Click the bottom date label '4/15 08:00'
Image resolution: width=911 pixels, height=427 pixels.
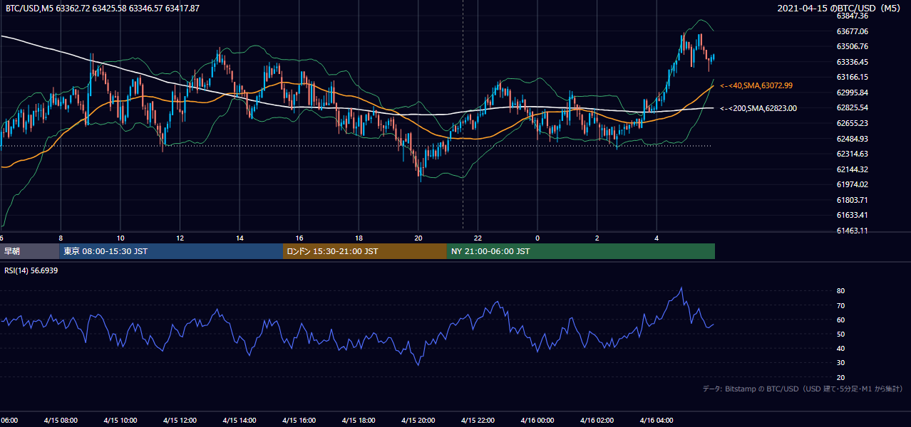click(61, 421)
